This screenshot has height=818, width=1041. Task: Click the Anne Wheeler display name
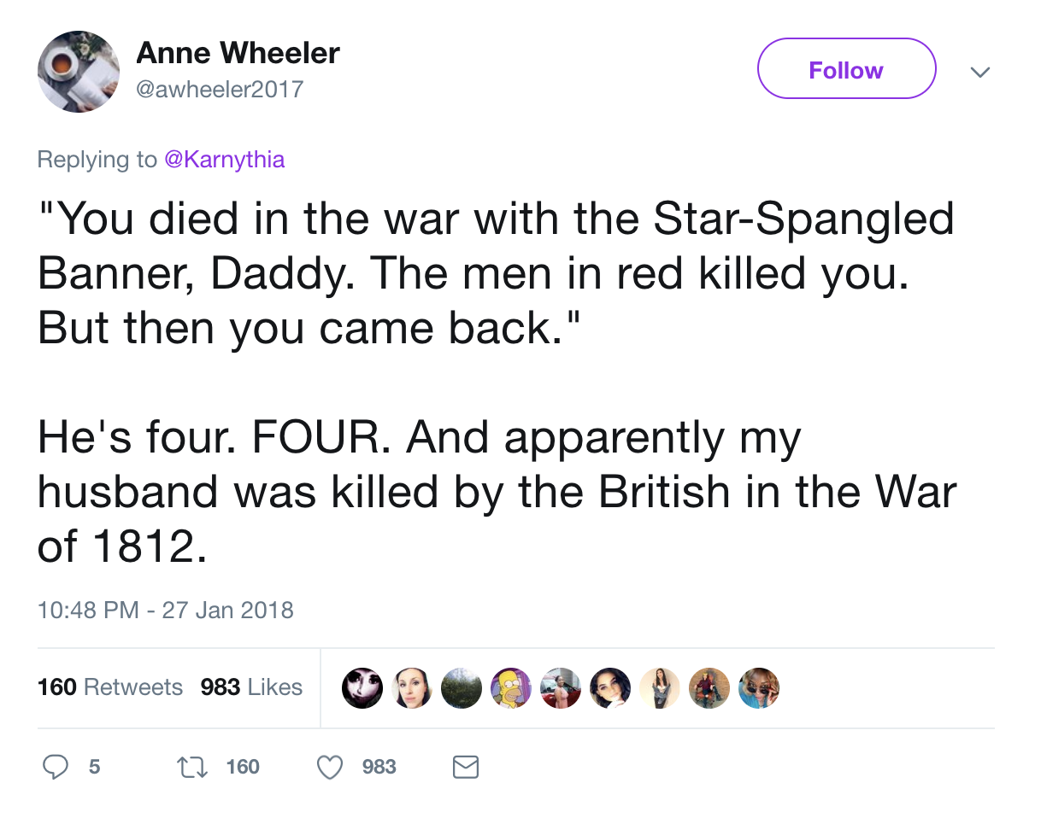pyautogui.click(x=238, y=53)
